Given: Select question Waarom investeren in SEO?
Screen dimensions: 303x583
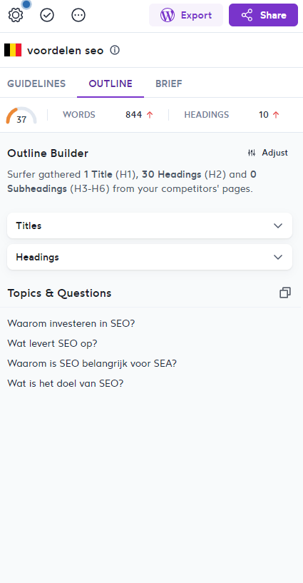Looking at the screenshot, I should click(x=71, y=323).
